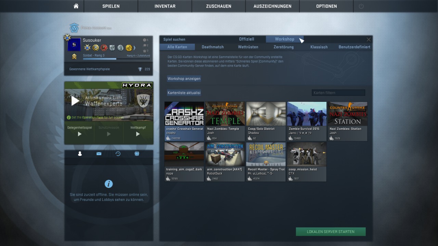The width and height of the screenshot is (438, 246).
Task: Open the friends list person icon
Action: [x=80, y=154]
